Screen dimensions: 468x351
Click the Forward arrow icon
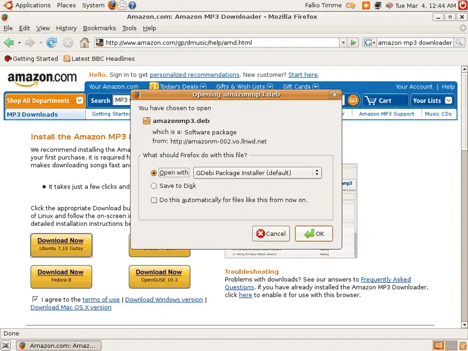[30, 43]
